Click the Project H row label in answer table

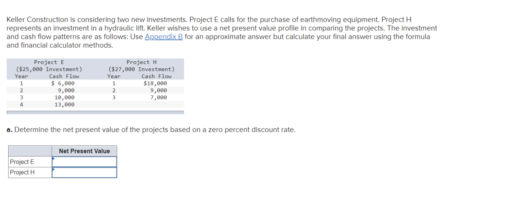click(22, 172)
